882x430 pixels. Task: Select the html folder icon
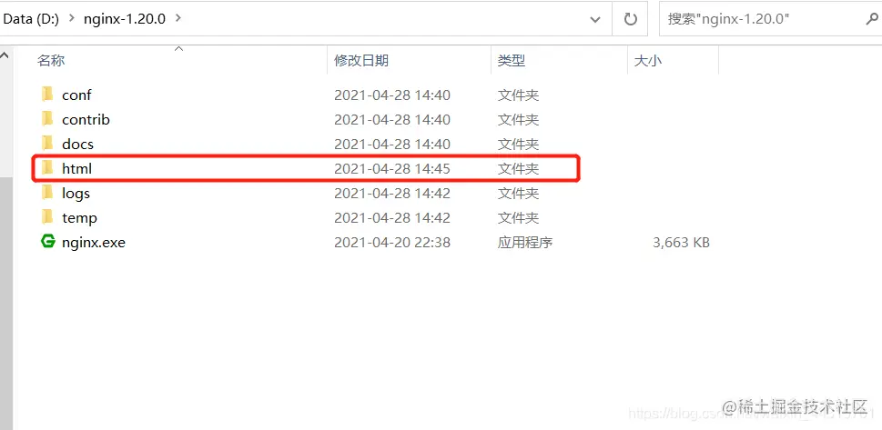[x=48, y=167]
